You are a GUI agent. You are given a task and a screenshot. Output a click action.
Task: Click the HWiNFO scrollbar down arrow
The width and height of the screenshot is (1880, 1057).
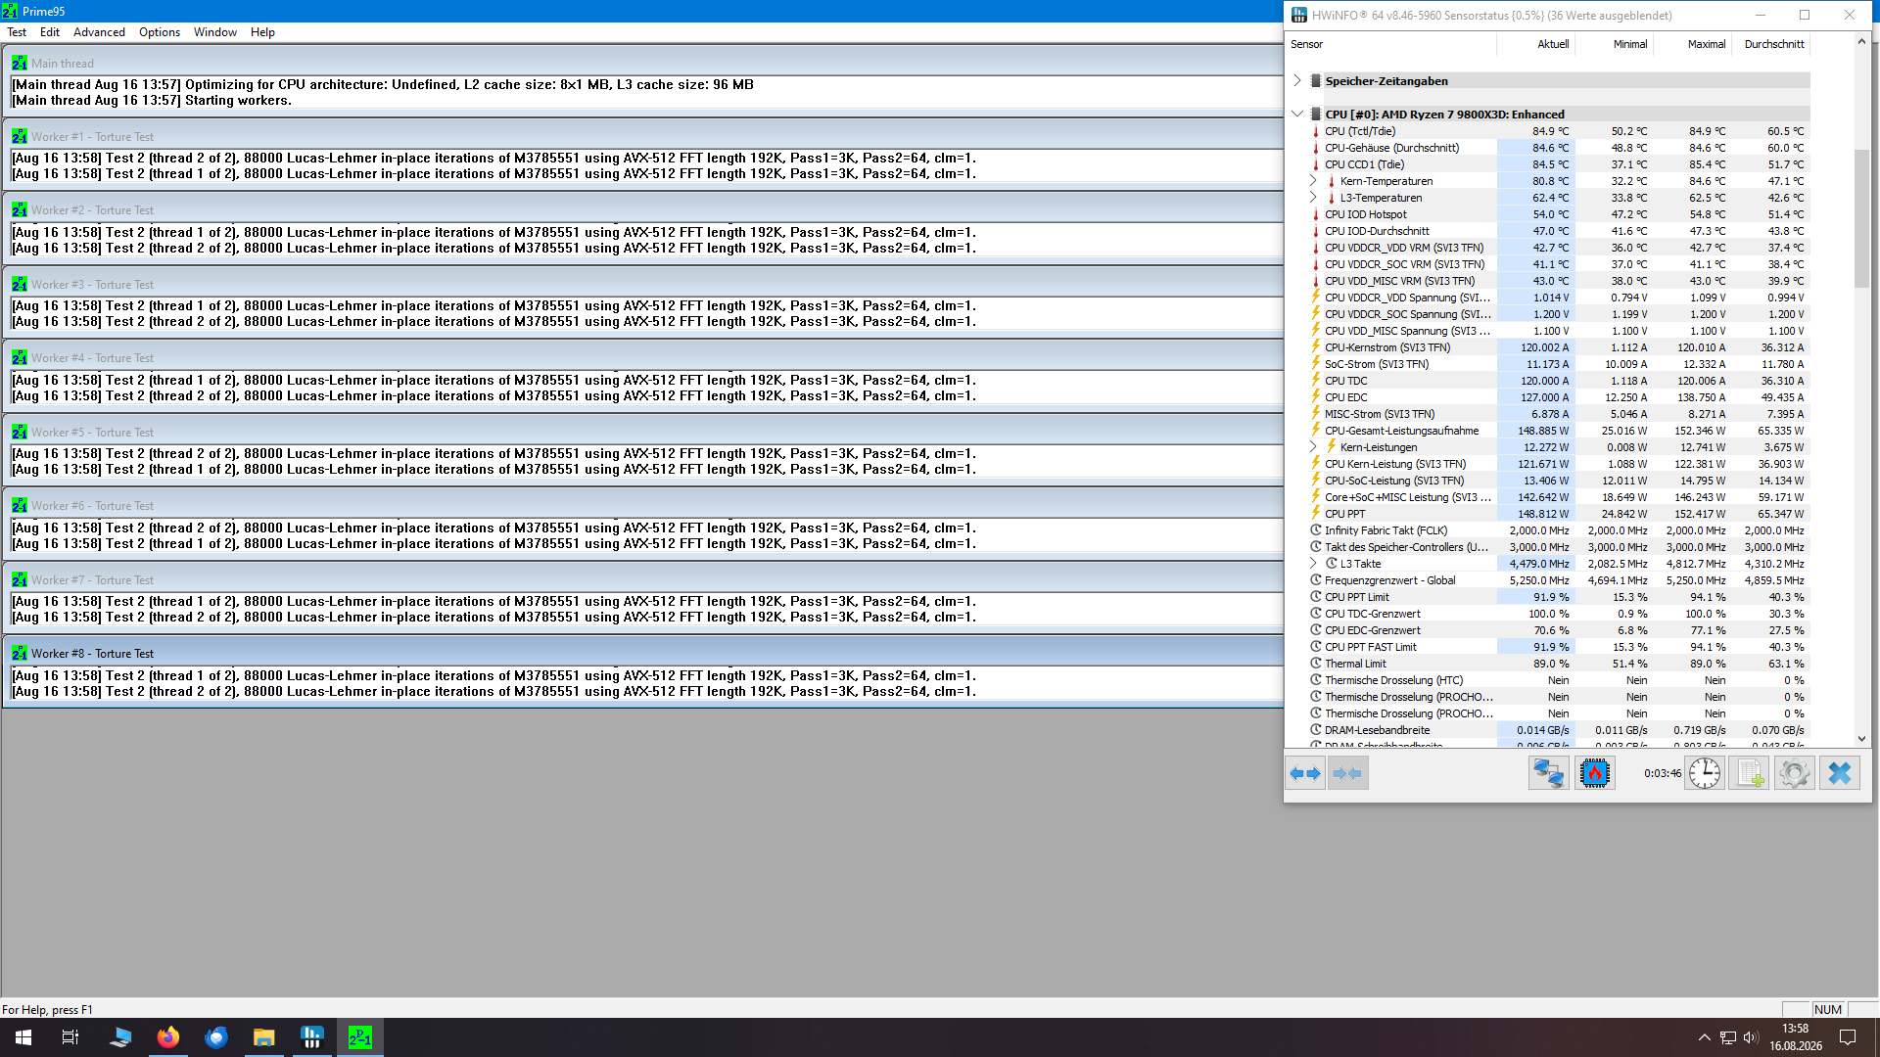(x=1861, y=740)
